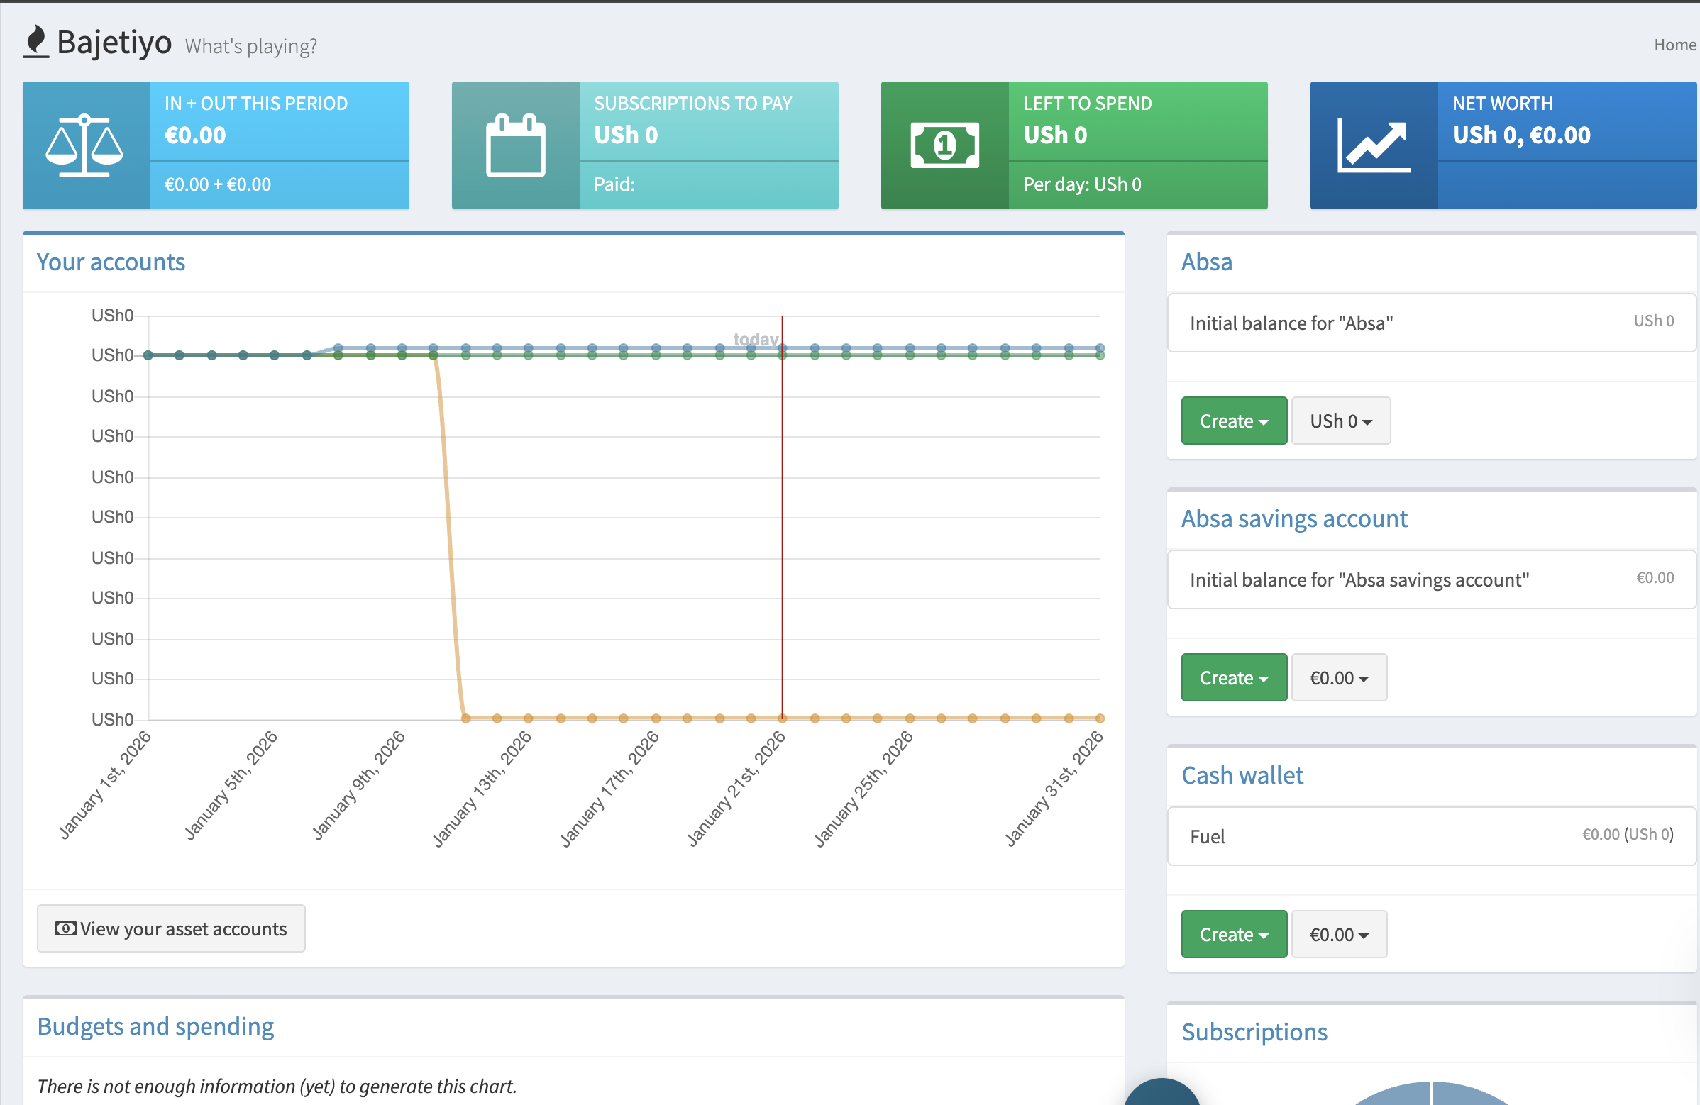Click the banknote icon on the Left to Spend card
The image size is (1700, 1105).
click(944, 145)
